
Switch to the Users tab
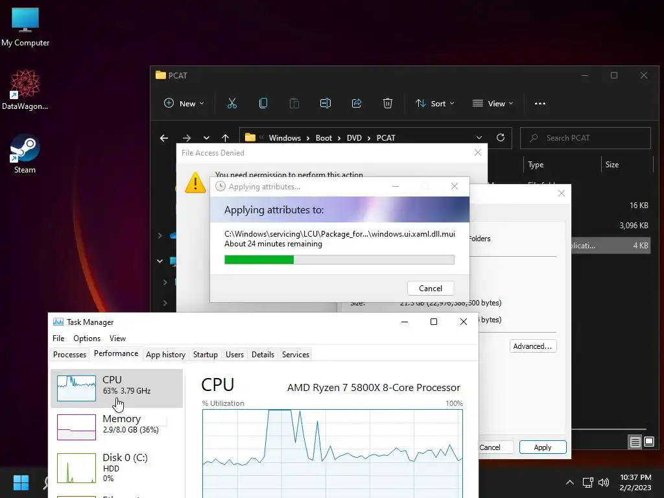pyautogui.click(x=235, y=355)
